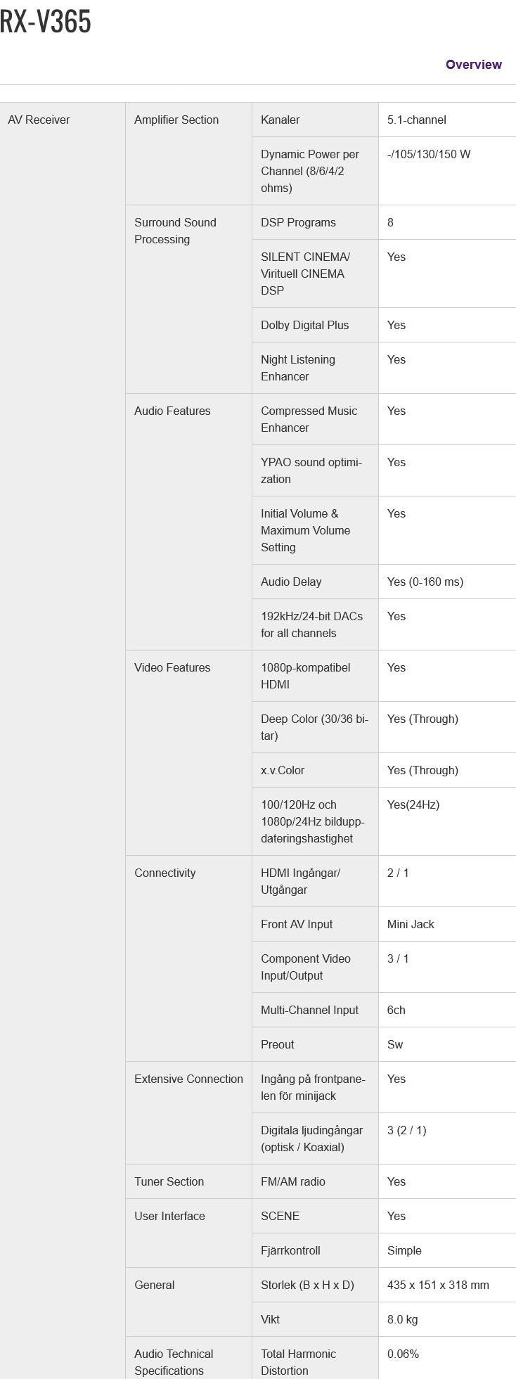
Task: Click the Kanaler specification row
Action: point(384,120)
